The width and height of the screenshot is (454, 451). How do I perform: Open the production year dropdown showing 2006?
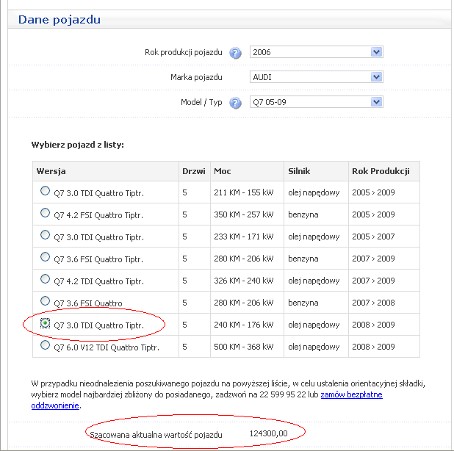317,52
